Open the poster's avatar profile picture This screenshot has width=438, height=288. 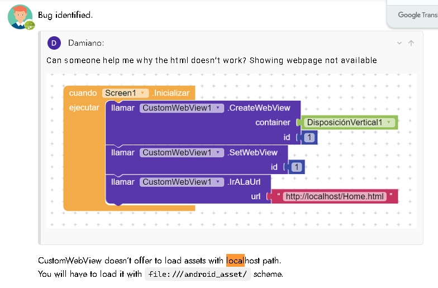(20, 17)
